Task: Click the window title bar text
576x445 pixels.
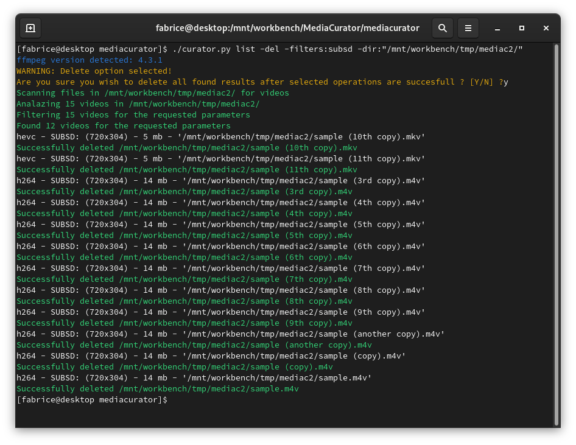Action: [287, 28]
